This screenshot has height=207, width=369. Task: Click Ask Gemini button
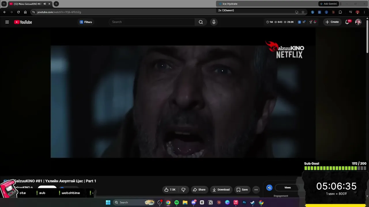328,4
